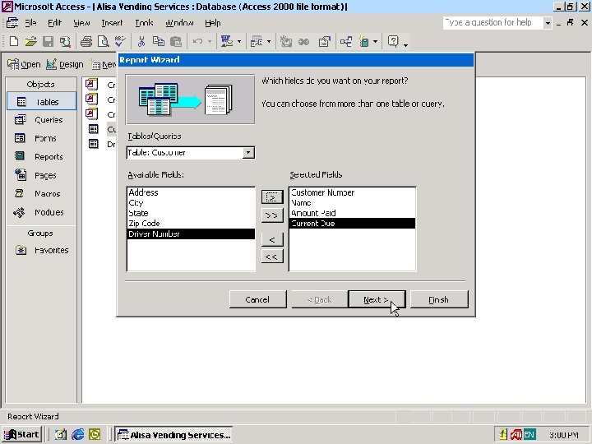The height and width of the screenshot is (444, 592).
Task: Select Pages in the Objects pane
Action: tap(42, 175)
